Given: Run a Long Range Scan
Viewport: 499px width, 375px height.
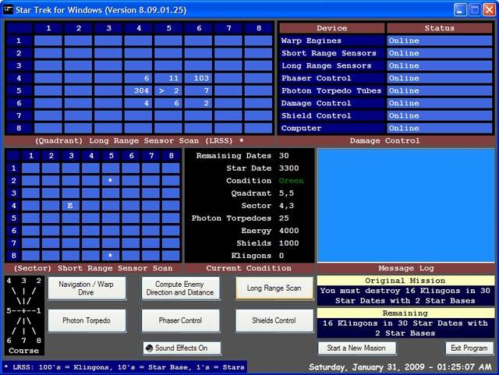Looking at the screenshot, I should click(274, 288).
